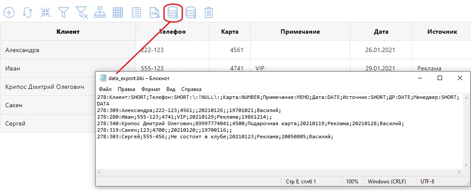Sort by the Источник column header
Screen dimensions: 471x193
click(x=442, y=32)
